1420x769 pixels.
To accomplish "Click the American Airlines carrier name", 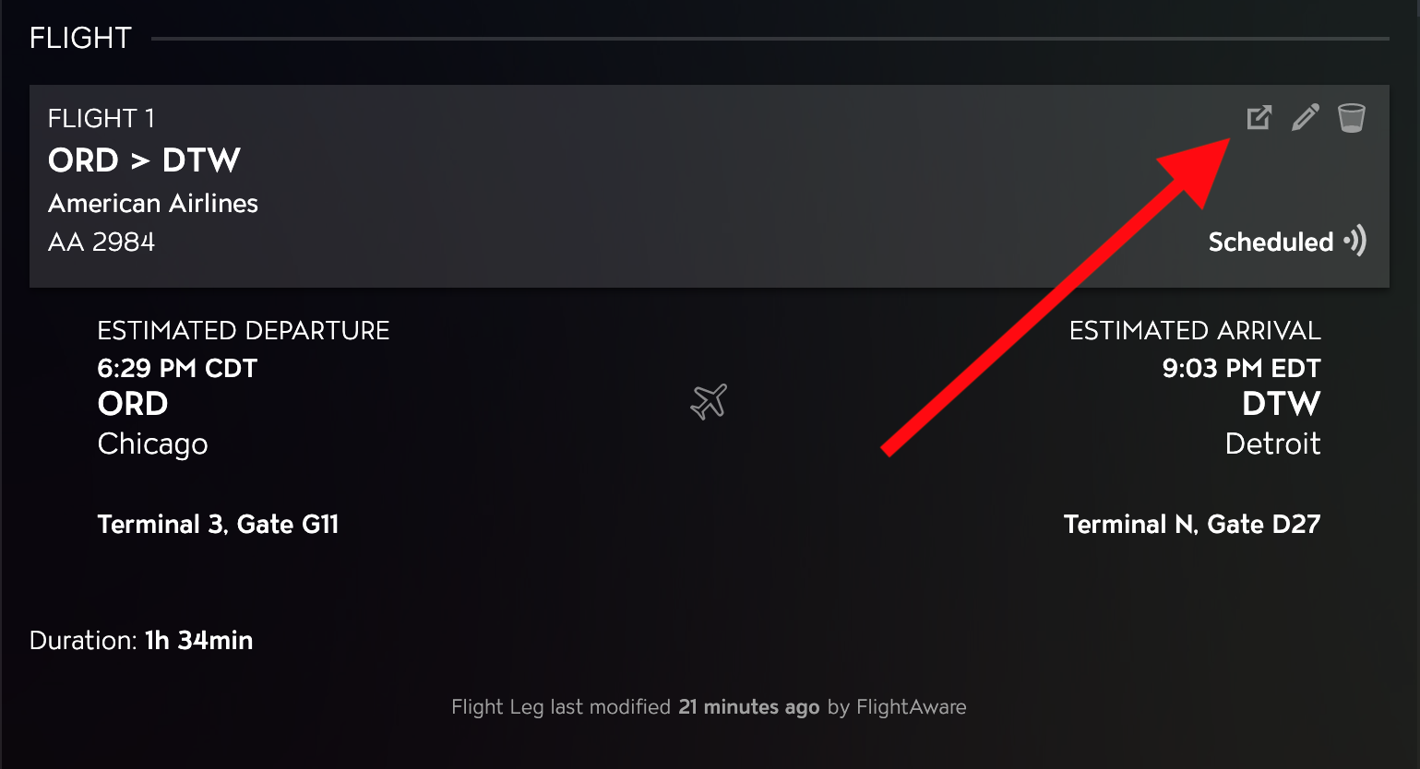I will coord(153,203).
